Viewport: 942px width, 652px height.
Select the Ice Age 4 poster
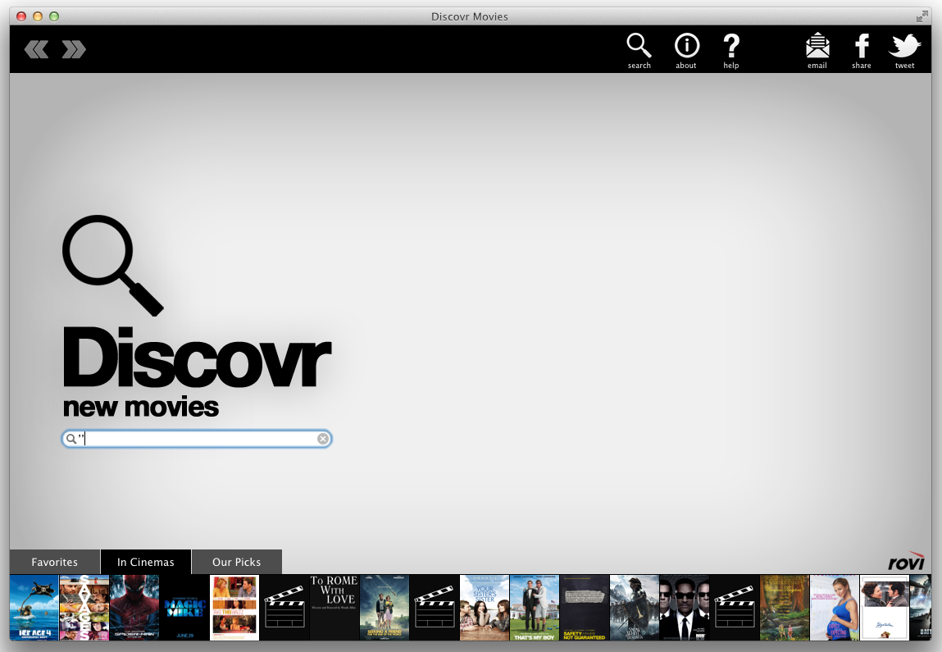[x=34, y=608]
